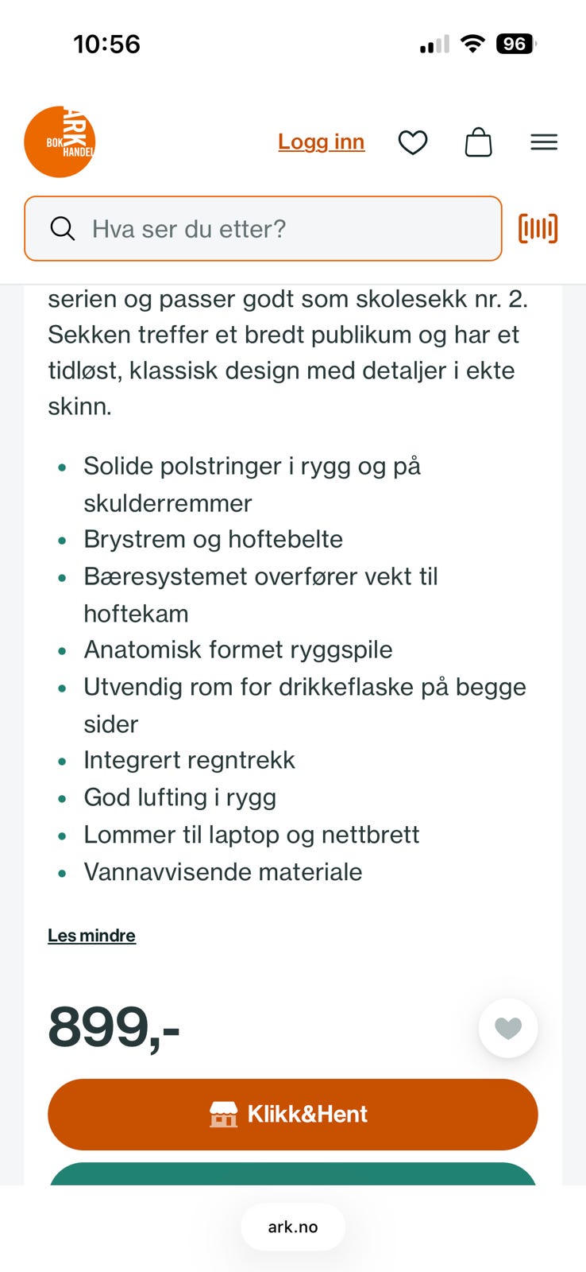Click the search magnifier icon
This screenshot has height=1272, width=586.
click(63, 228)
